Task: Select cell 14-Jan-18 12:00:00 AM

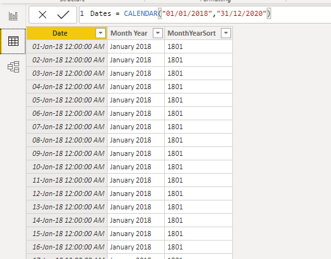Action: 67,220
